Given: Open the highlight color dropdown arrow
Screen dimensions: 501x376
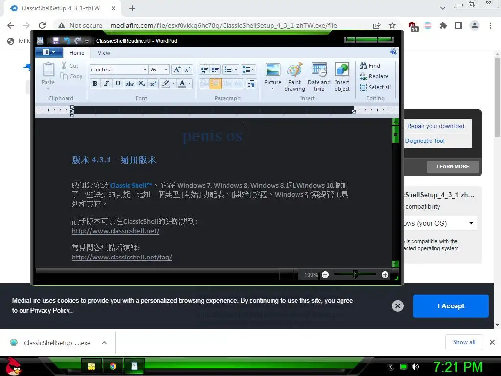Looking at the screenshot, I should coord(174,84).
